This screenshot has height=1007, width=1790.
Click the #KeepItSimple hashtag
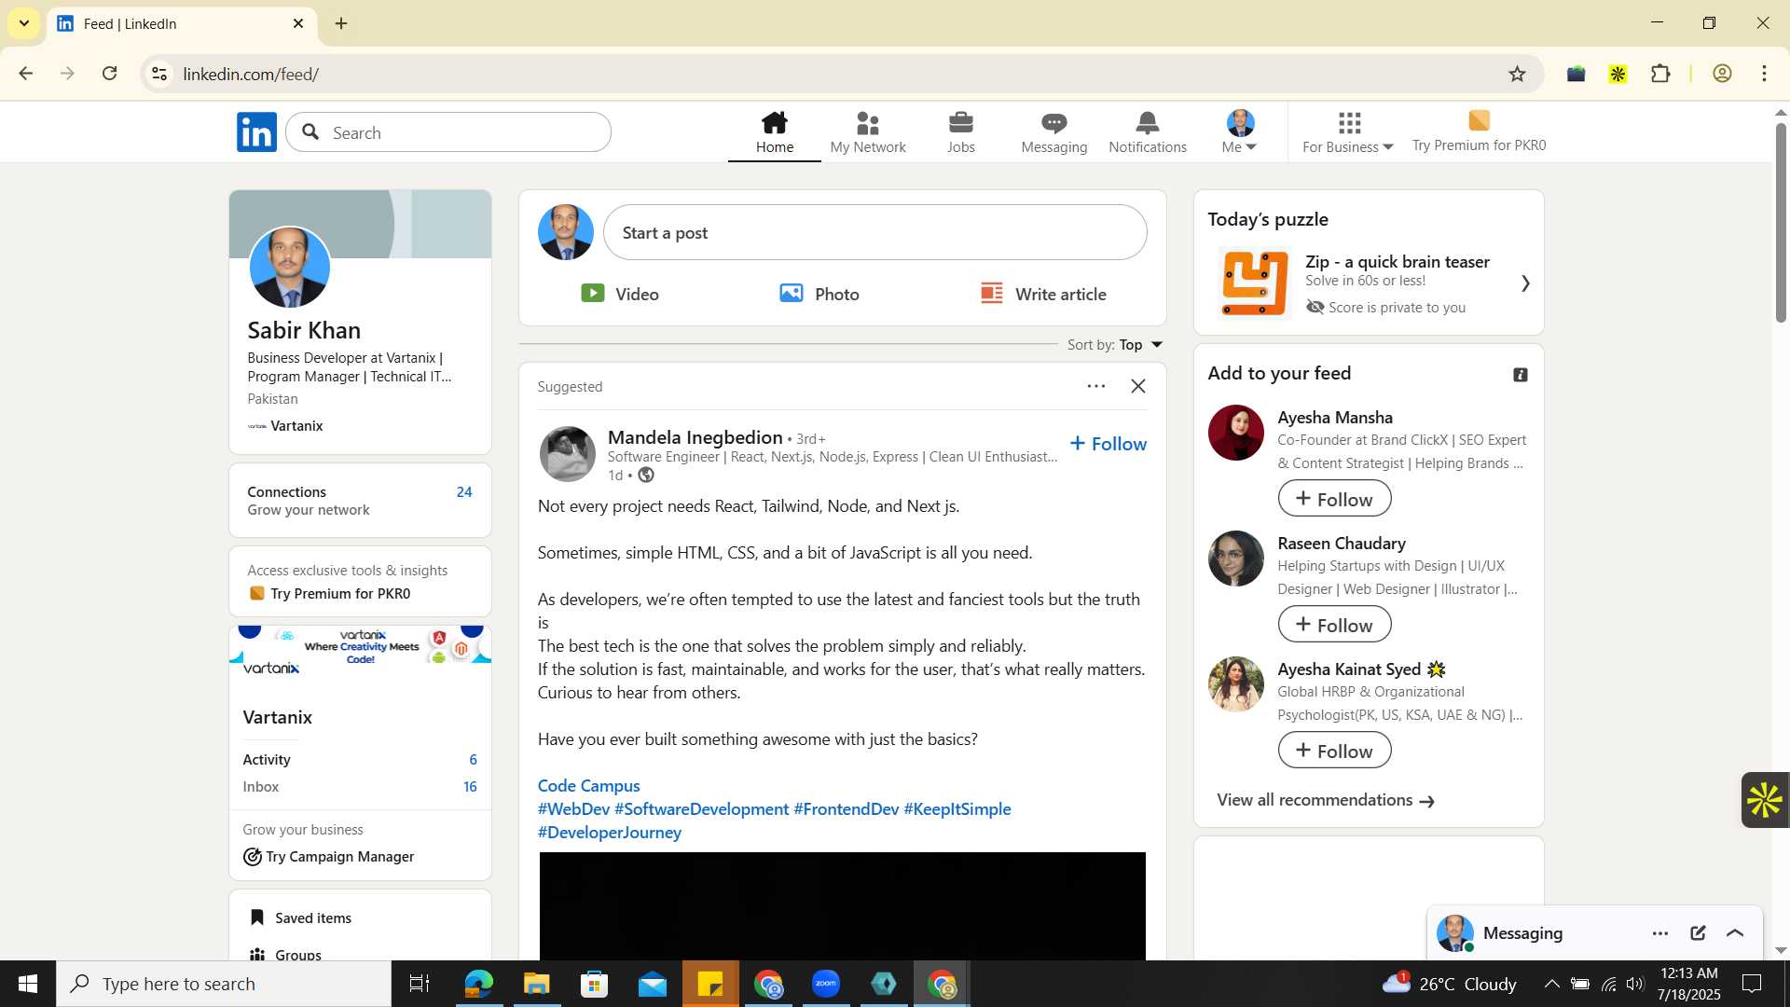coord(957,809)
